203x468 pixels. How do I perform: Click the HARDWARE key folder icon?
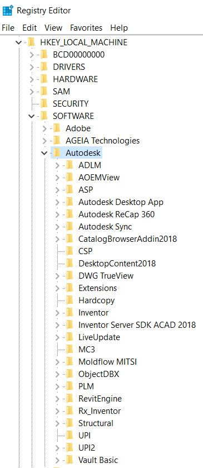point(44,79)
